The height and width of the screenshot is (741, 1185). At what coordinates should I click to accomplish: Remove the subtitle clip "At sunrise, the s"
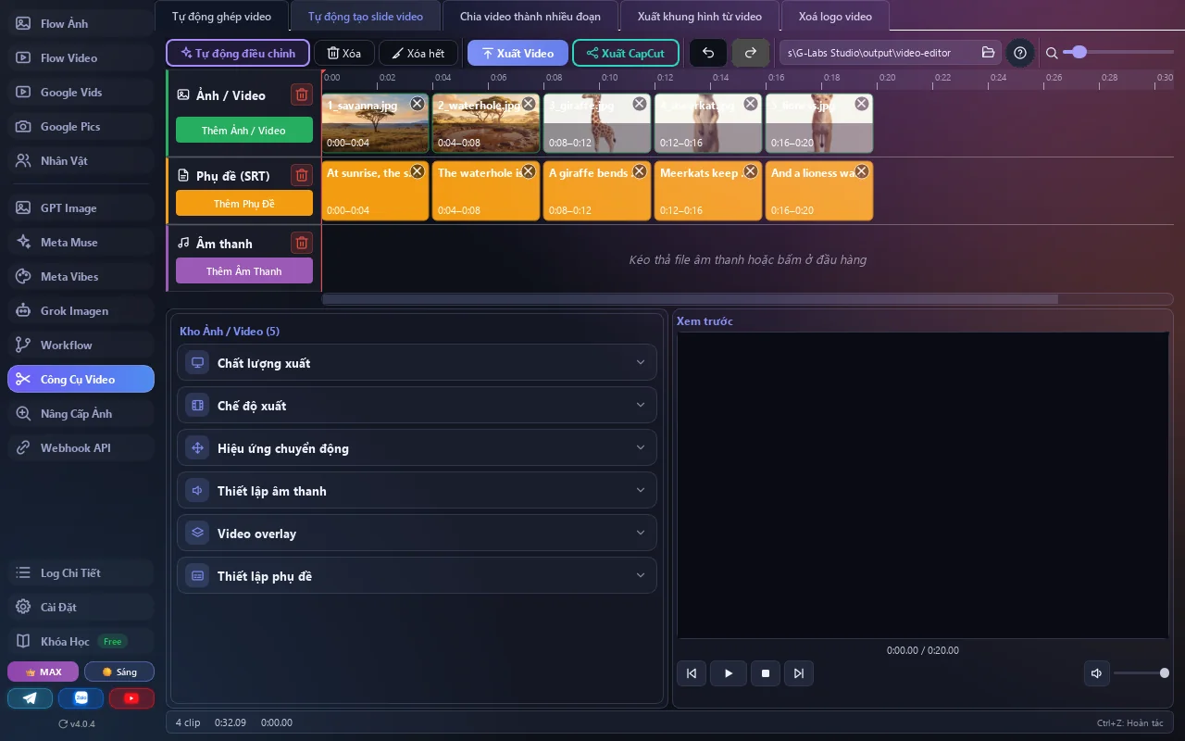click(418, 171)
